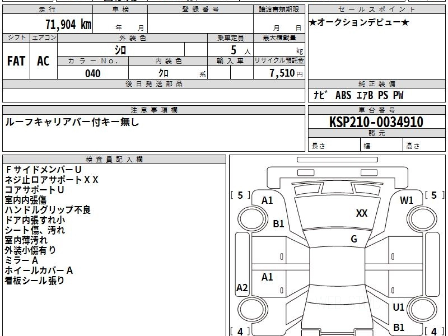Select the inspector note FサイドメンバーU

tap(43, 170)
